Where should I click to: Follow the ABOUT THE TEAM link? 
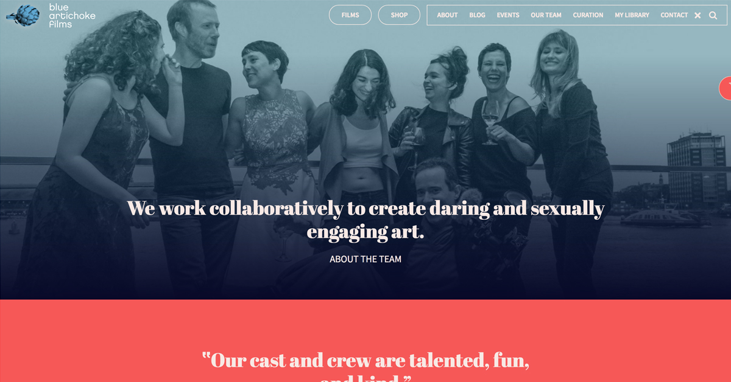(365, 259)
